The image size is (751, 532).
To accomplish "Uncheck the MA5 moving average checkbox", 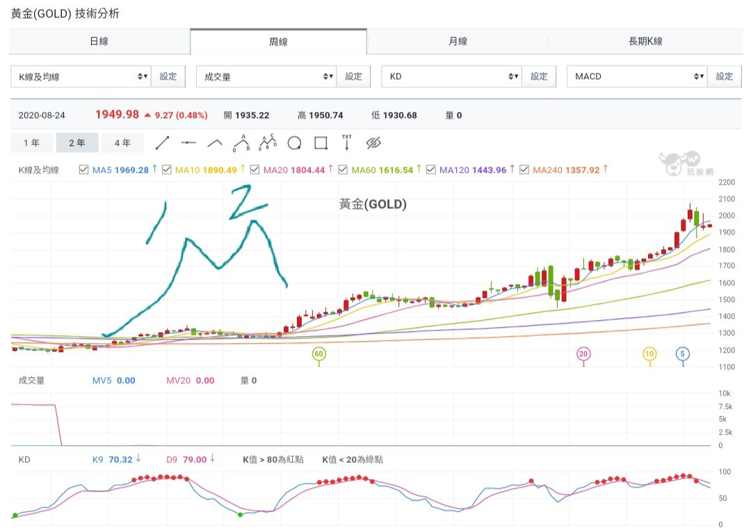I will (x=84, y=170).
